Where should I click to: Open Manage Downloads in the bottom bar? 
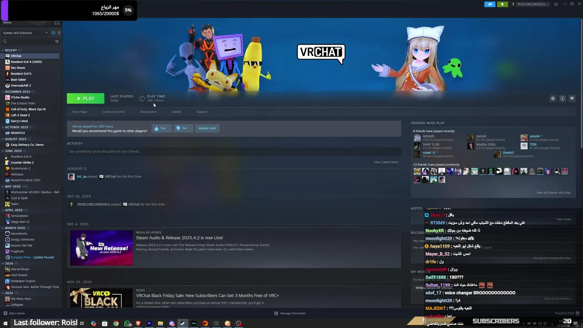tap(290, 313)
